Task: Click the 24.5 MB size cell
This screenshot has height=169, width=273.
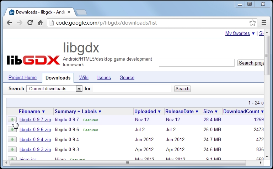Action: coord(212,149)
